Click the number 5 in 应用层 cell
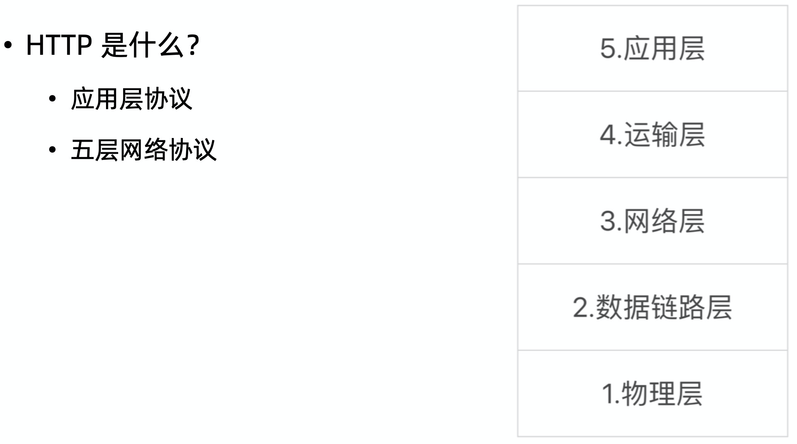 [x=608, y=49]
